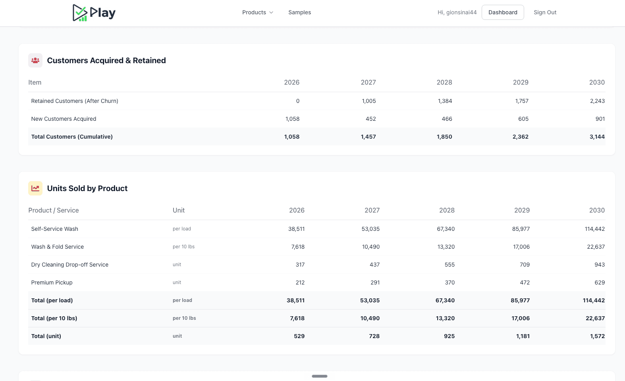
Task: Open the Products menu
Action: pos(258,12)
